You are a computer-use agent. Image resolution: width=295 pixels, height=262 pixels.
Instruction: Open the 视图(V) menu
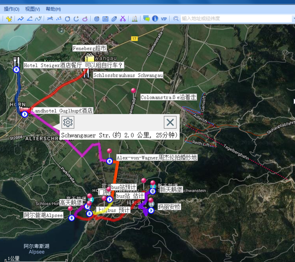click(x=32, y=9)
